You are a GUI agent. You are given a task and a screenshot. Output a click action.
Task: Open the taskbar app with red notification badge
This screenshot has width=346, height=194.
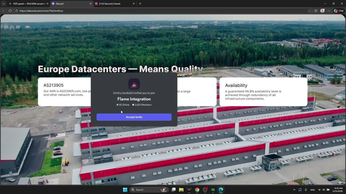coord(205,190)
